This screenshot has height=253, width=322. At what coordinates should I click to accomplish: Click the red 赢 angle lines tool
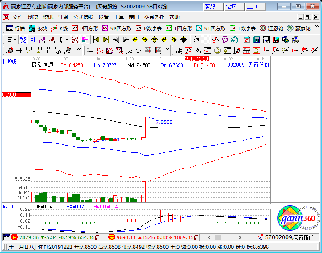pyautogui.click(x=305, y=51)
